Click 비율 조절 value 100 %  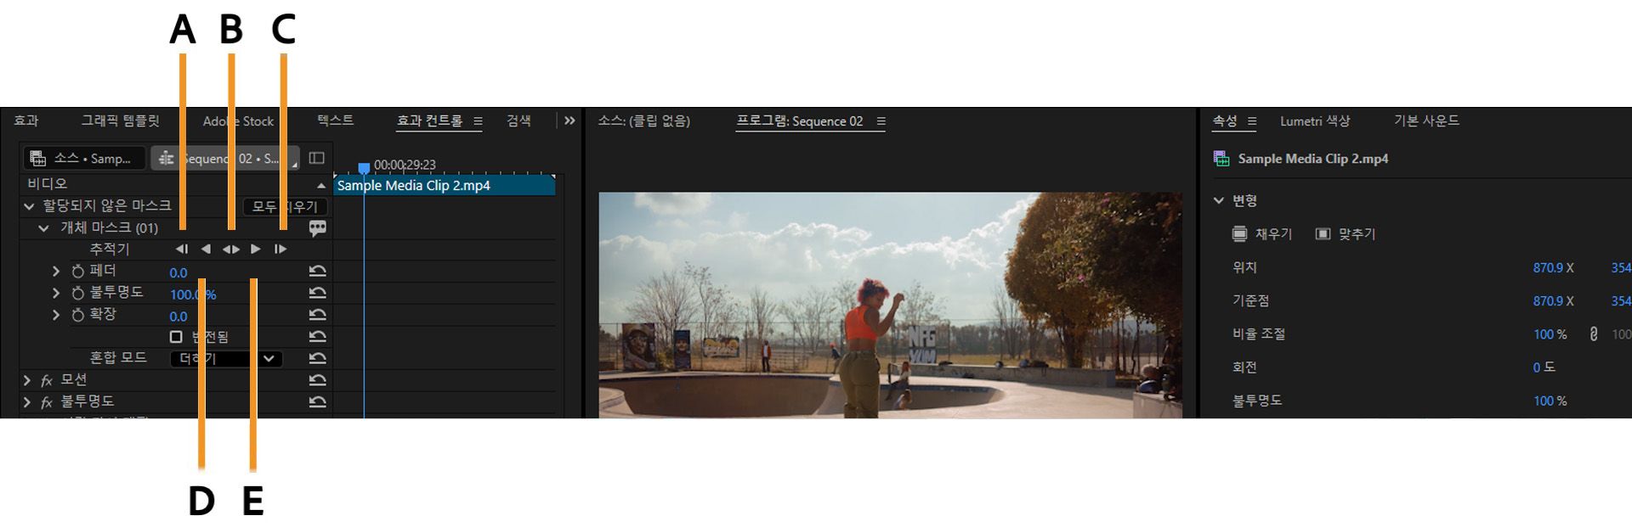click(1550, 334)
